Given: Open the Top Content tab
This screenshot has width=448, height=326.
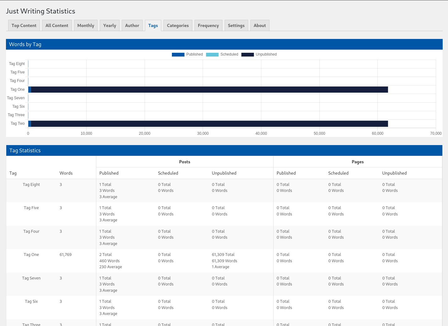Looking at the screenshot, I should pos(24,25).
